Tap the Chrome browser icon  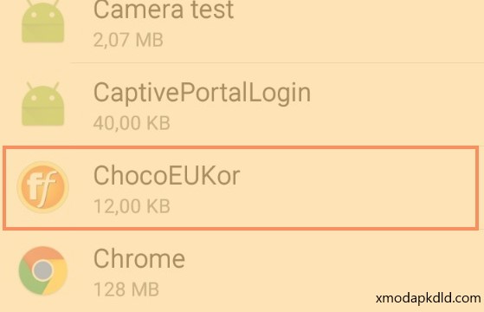43,270
